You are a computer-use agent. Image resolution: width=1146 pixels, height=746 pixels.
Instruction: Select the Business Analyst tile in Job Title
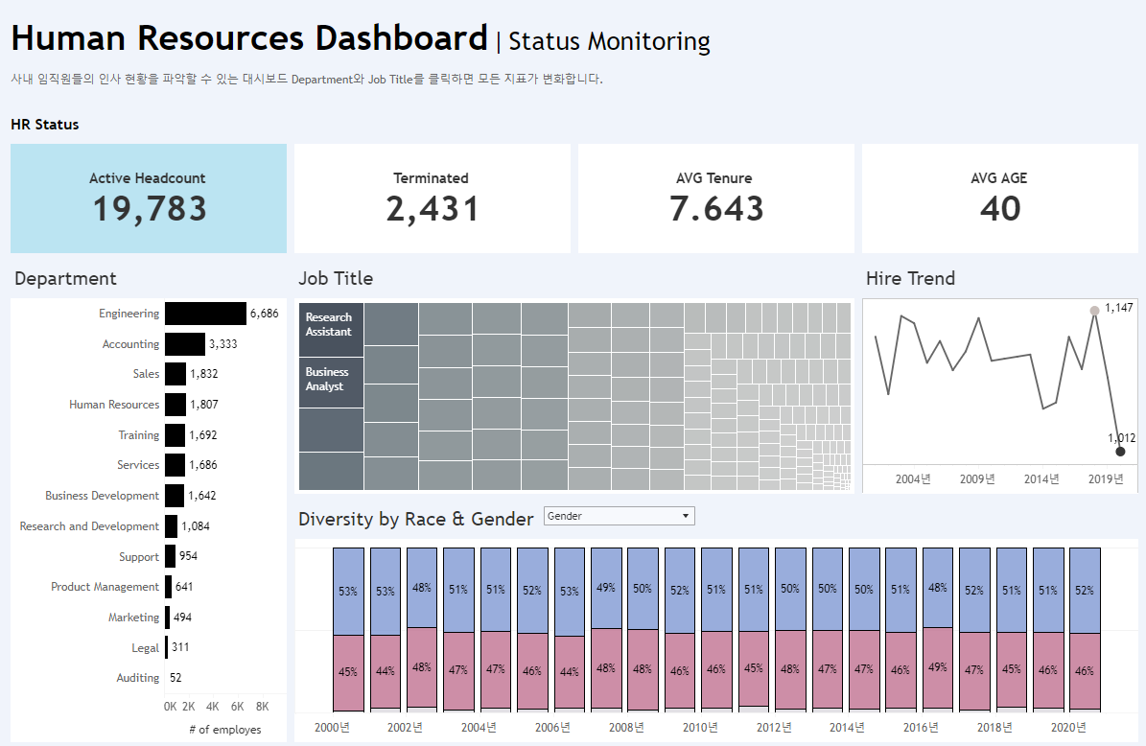tap(331, 382)
